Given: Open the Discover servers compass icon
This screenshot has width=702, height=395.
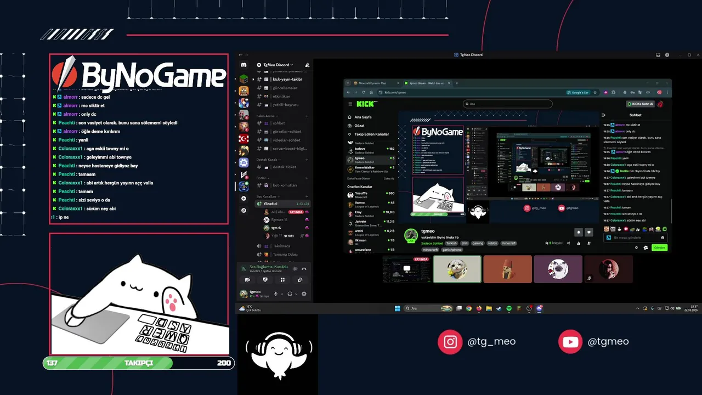Looking at the screenshot, I should click(244, 210).
